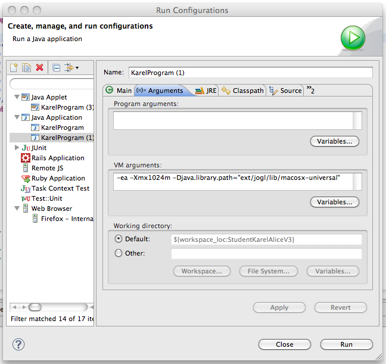Click the Other working directory text field
The height and width of the screenshot is (364, 386).
tap(266, 254)
